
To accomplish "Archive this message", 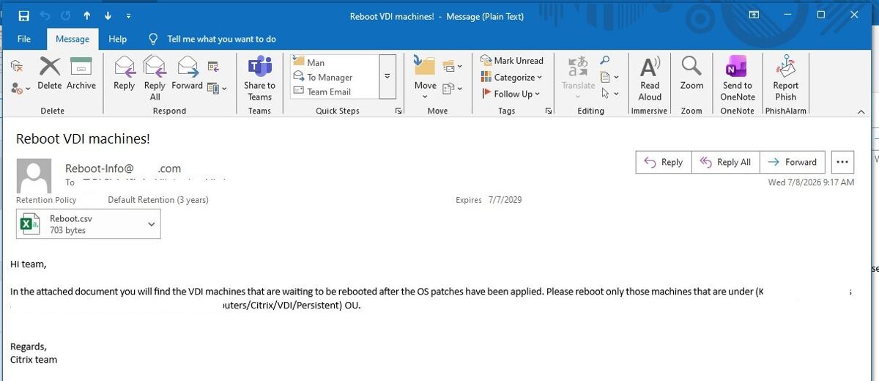I will click(81, 73).
